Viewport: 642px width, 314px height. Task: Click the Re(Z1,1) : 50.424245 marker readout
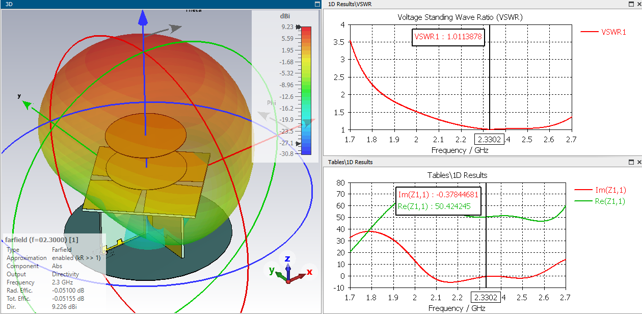(435, 206)
